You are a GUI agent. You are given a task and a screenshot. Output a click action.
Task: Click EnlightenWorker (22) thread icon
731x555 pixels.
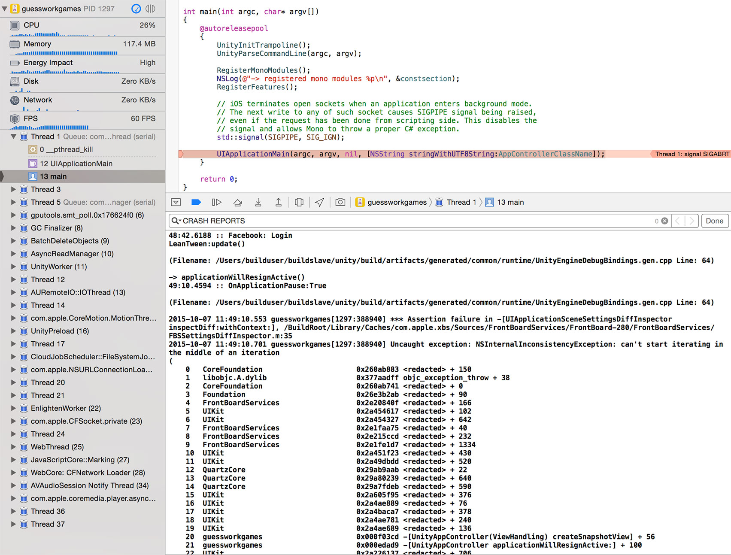click(x=24, y=408)
